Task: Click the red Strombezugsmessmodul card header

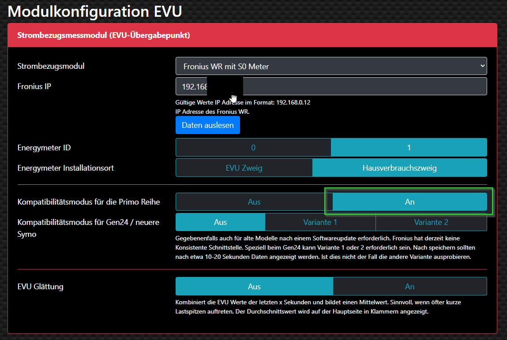Action: (252, 35)
